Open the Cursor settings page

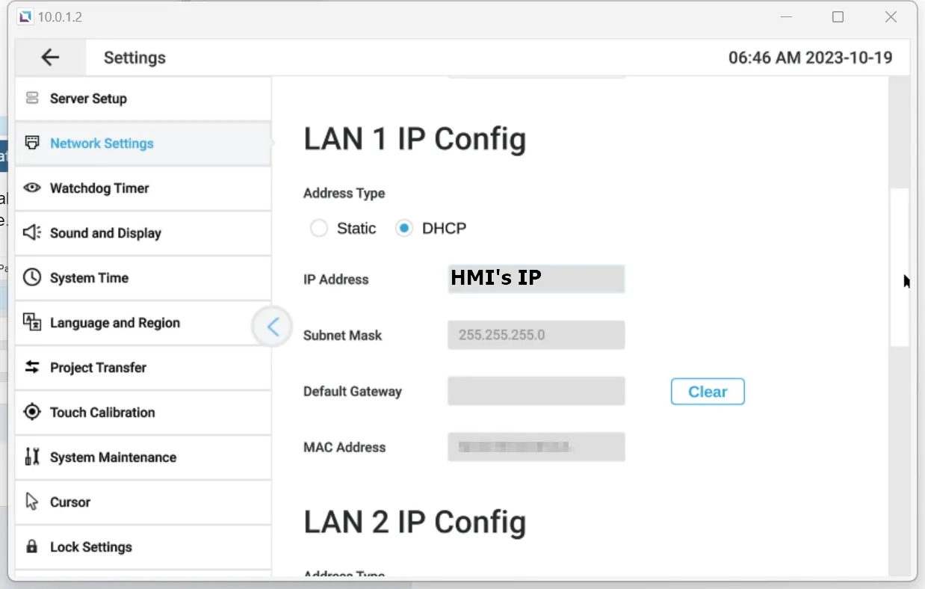click(x=70, y=502)
